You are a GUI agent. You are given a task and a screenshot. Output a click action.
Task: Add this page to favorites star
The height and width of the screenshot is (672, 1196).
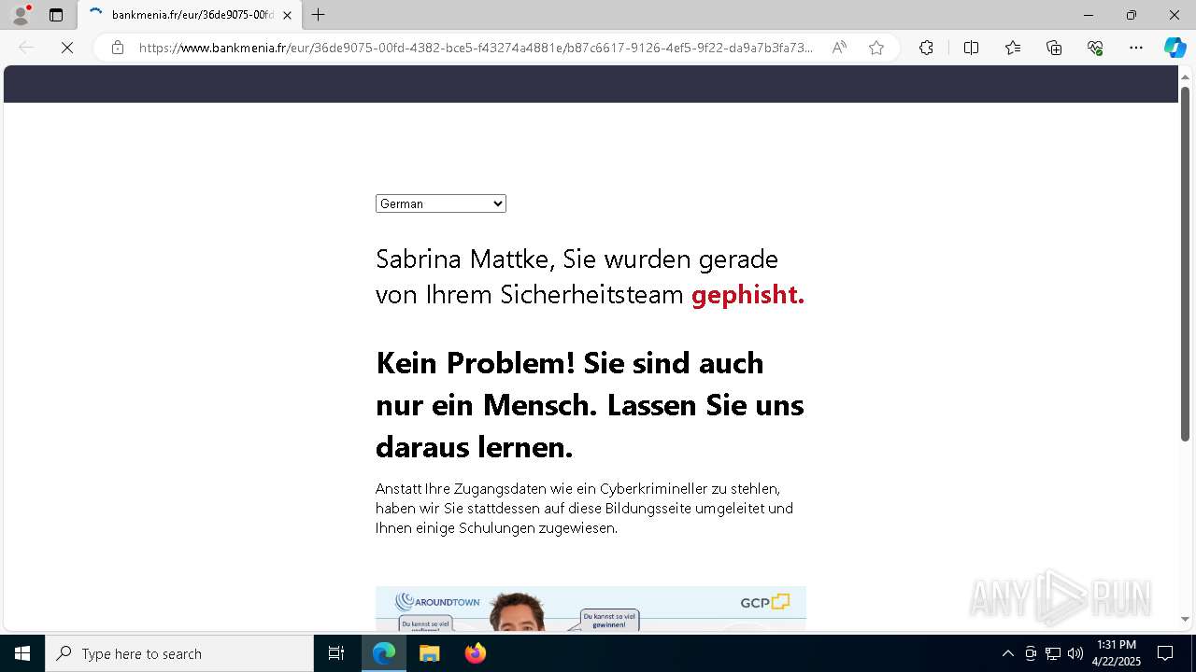click(x=876, y=48)
